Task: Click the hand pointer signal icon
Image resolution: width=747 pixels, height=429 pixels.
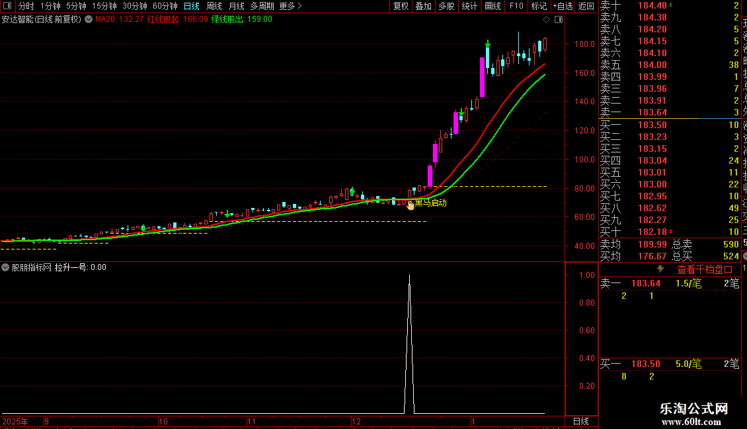Action: (x=410, y=205)
